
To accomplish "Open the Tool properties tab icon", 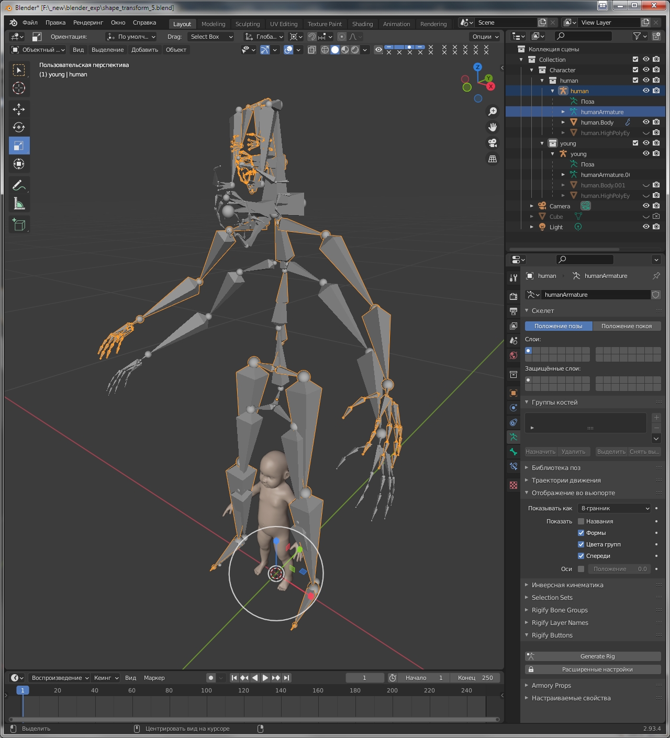I will pyautogui.click(x=513, y=277).
